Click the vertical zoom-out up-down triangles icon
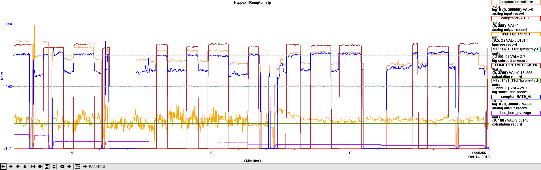This screenshot has width=541, height=170. [x=54, y=167]
